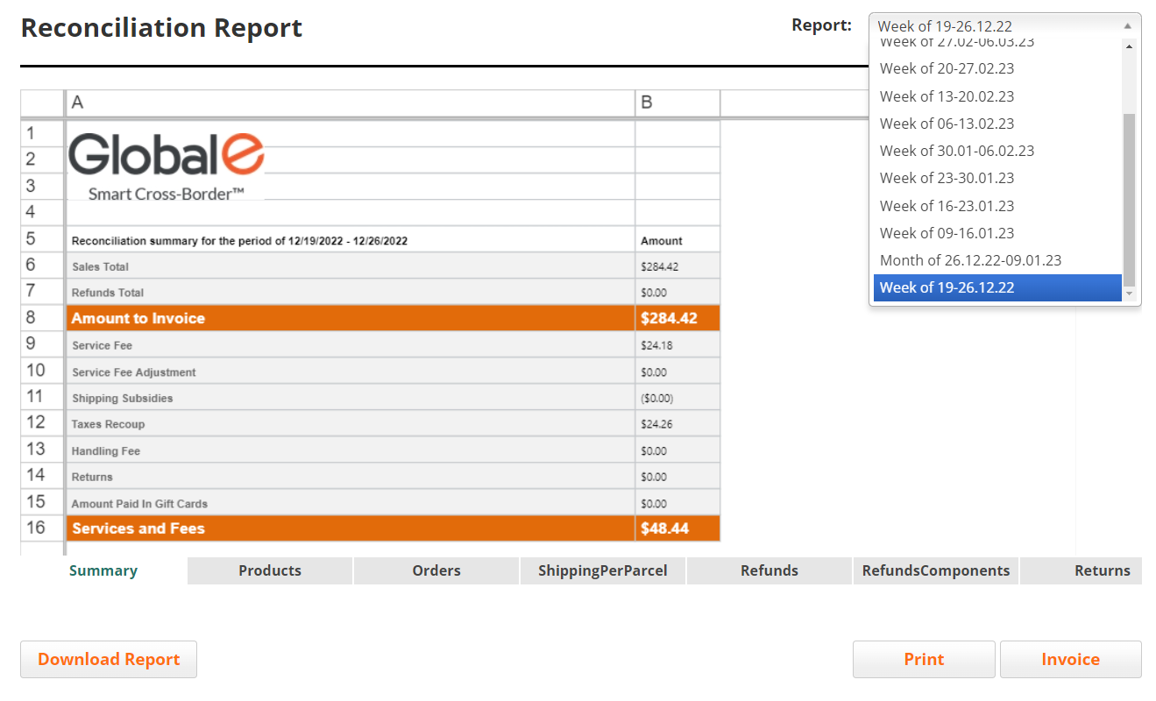Click the Returns cell in row 14
The image size is (1156, 701).
tap(351, 477)
